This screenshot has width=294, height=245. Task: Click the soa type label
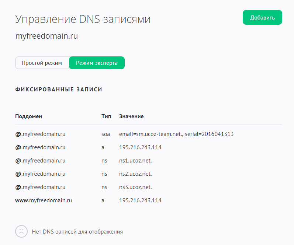coord(106,134)
